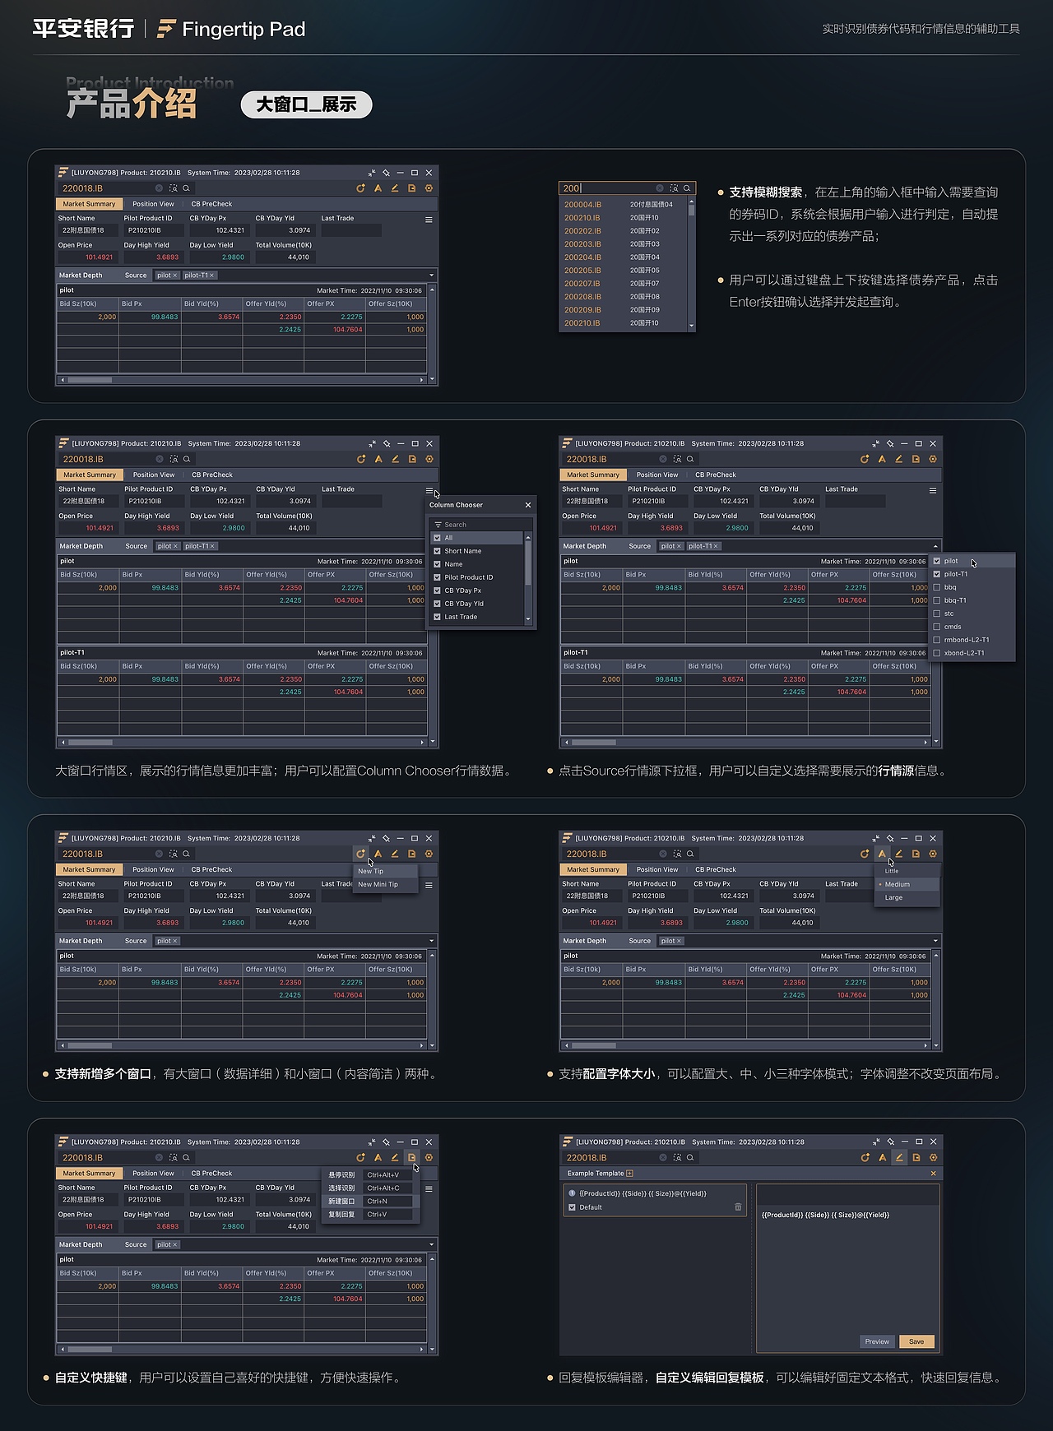1053x1431 pixels.
Task: Click the Save button in template editor
Action: [916, 1341]
